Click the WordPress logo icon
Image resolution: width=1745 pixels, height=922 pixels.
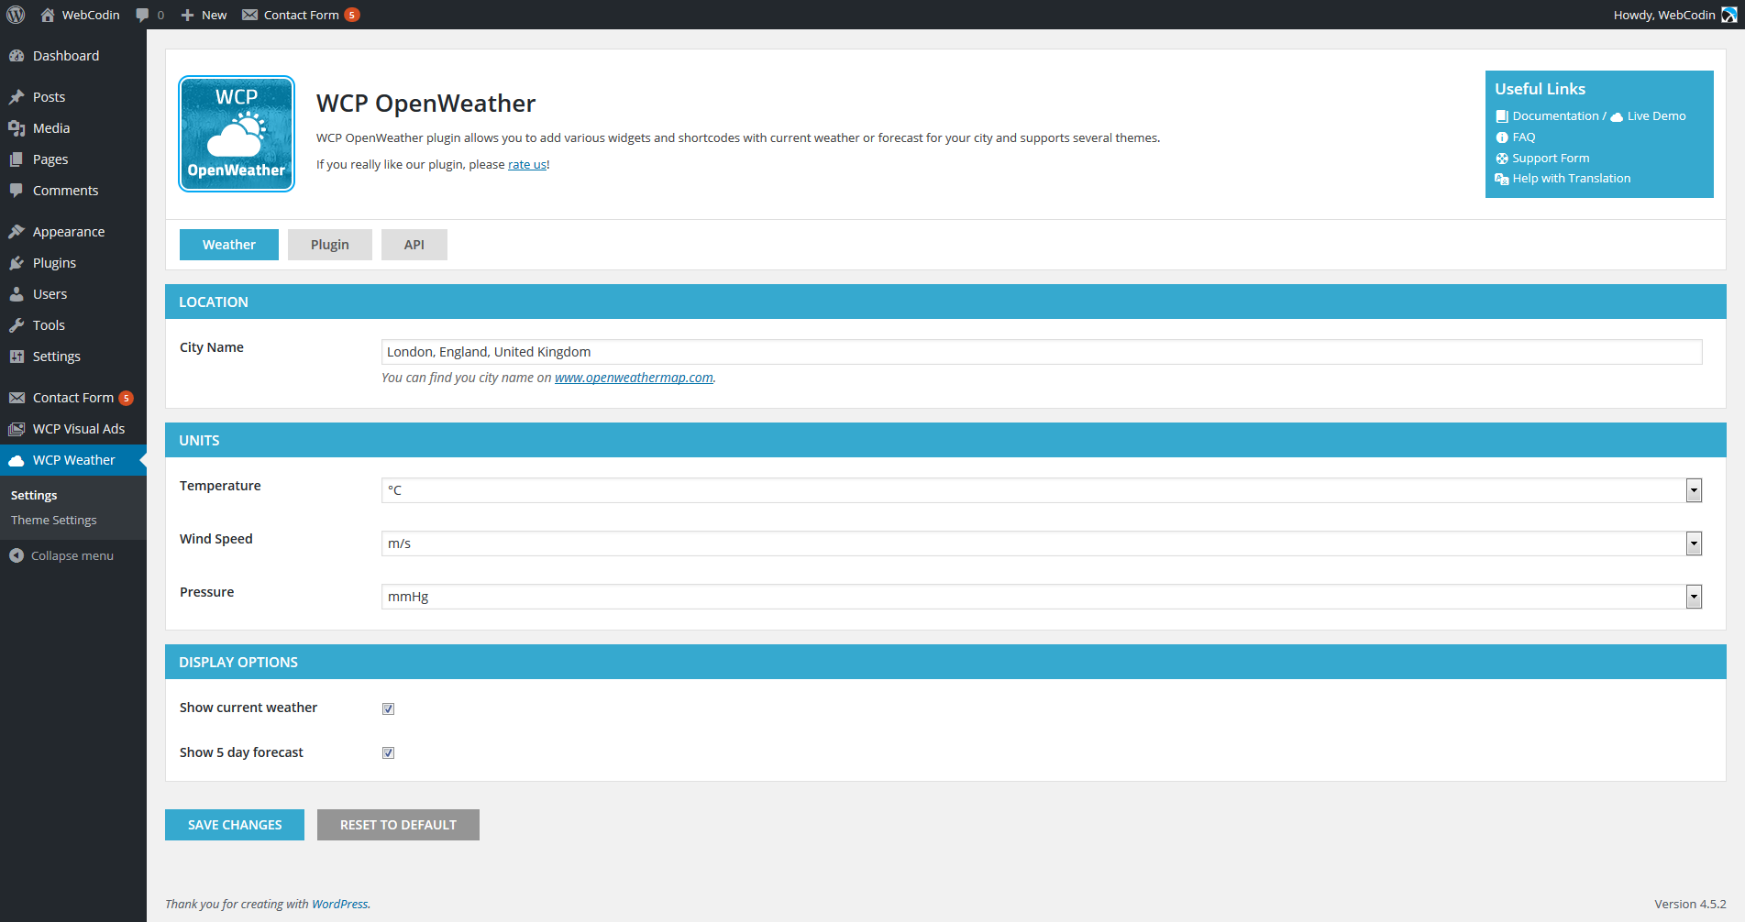pyautogui.click(x=16, y=15)
